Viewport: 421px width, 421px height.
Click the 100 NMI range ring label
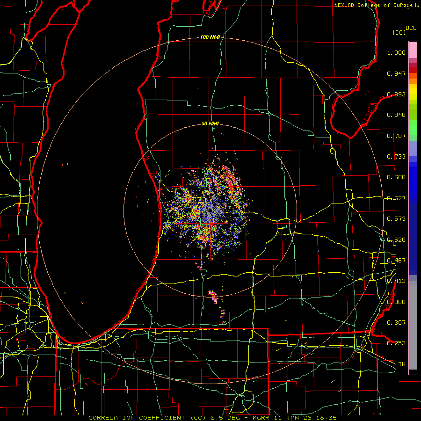210,37
